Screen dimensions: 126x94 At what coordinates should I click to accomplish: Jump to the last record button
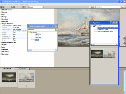25,7
